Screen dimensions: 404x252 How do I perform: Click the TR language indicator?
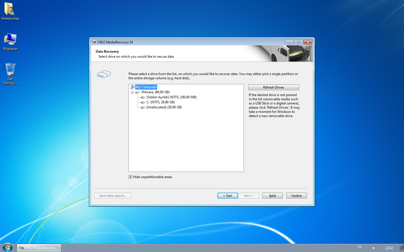point(360,247)
